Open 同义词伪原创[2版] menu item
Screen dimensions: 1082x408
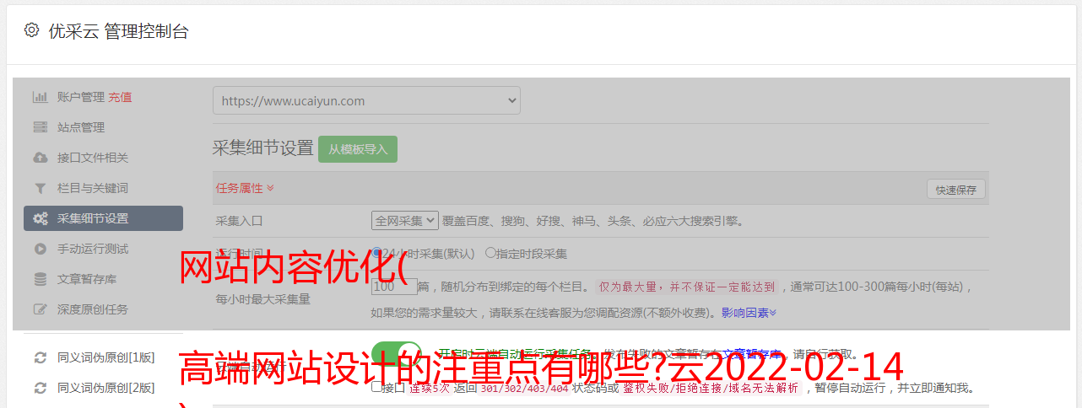pyautogui.click(x=106, y=388)
